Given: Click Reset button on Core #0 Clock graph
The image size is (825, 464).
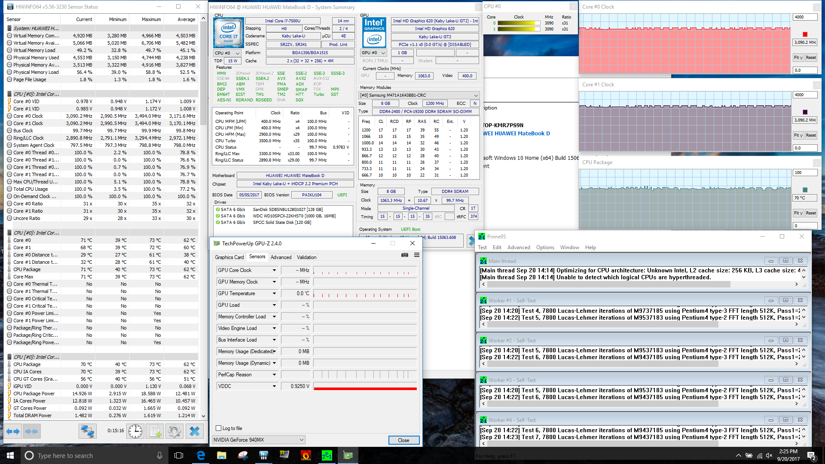Looking at the screenshot, I should coord(811,58).
